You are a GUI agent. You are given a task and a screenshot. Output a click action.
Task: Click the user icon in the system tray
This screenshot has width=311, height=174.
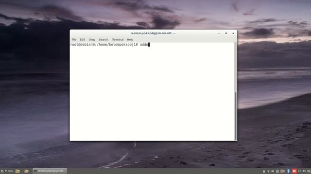[264, 171]
